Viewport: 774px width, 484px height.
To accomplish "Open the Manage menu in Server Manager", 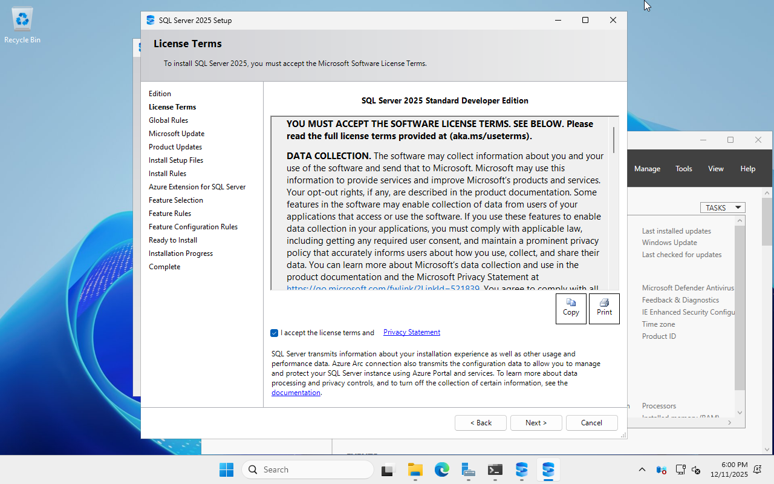I will click(x=647, y=169).
